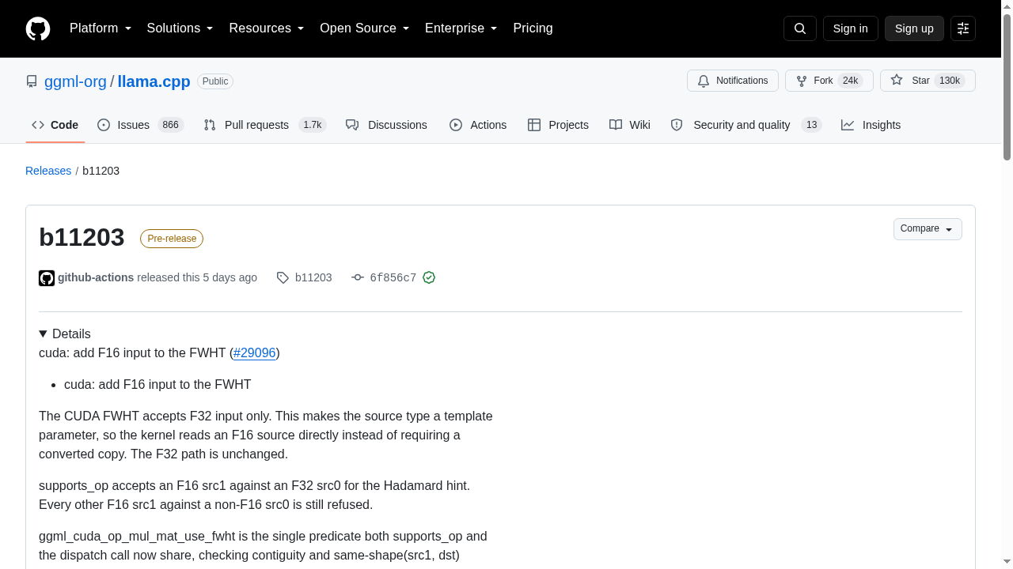Collapse the Details disclosure triangle

tap(43, 333)
